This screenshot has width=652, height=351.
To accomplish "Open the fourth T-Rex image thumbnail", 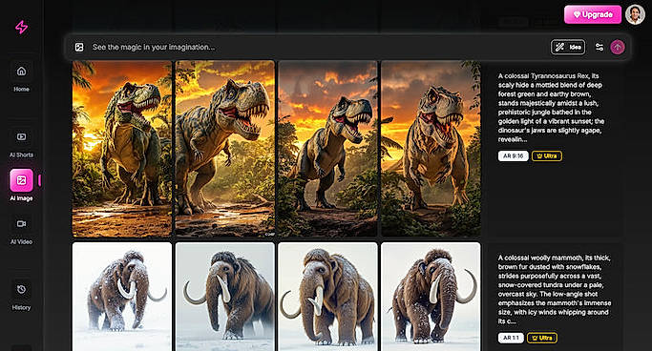I will click(431, 149).
